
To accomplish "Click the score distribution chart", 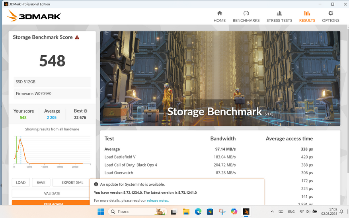I will pos(52,151).
